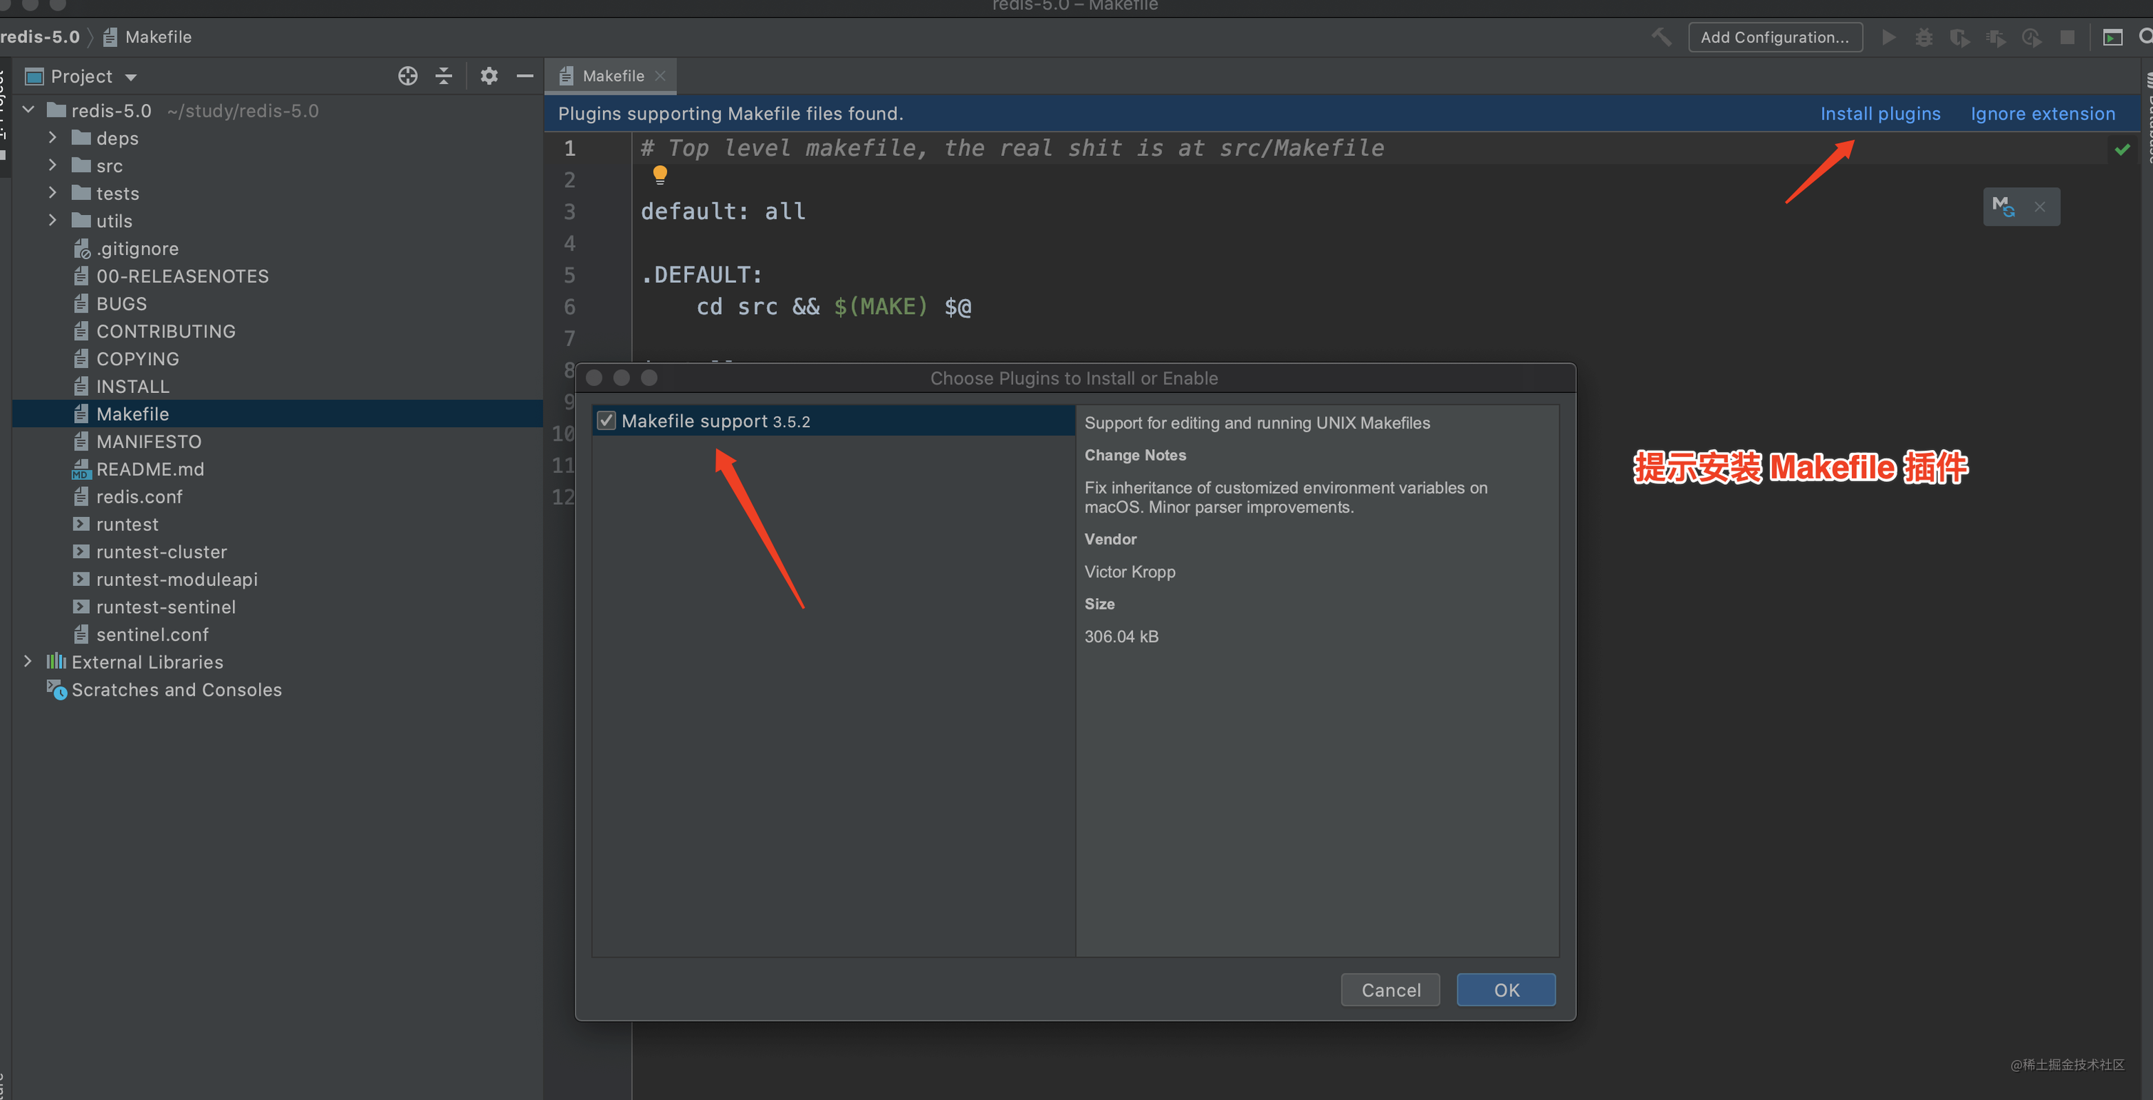Click the Profiler run icon in toolbar
Viewport: 2153px width, 1100px height.
click(2031, 38)
